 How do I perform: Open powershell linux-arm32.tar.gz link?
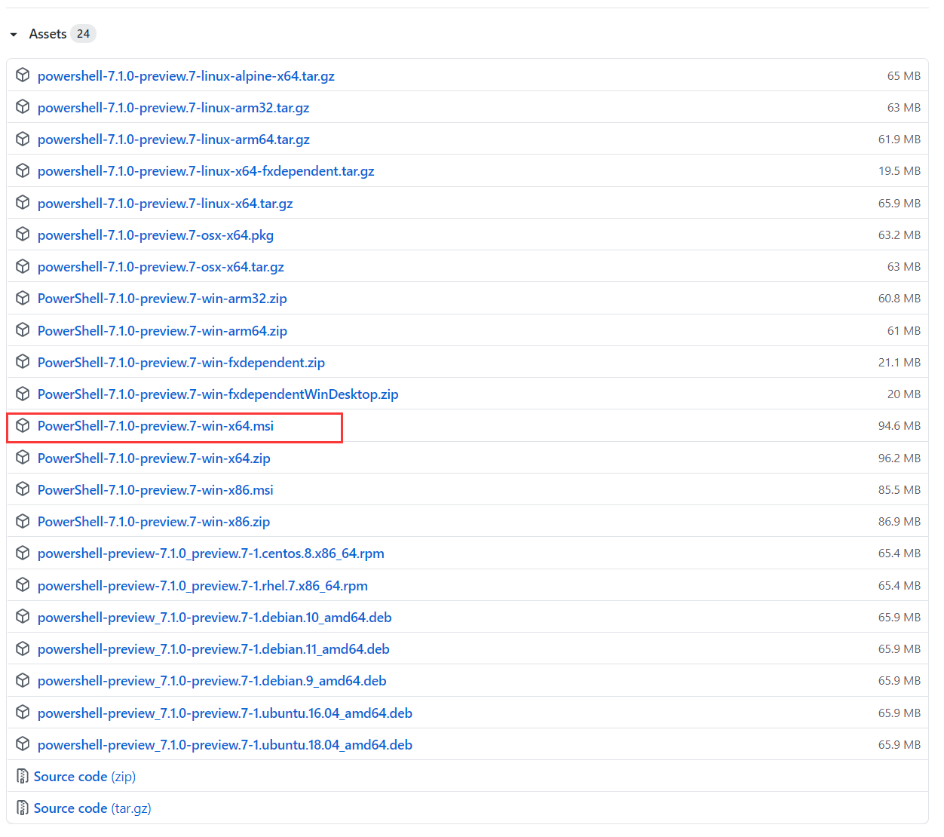pyautogui.click(x=173, y=108)
